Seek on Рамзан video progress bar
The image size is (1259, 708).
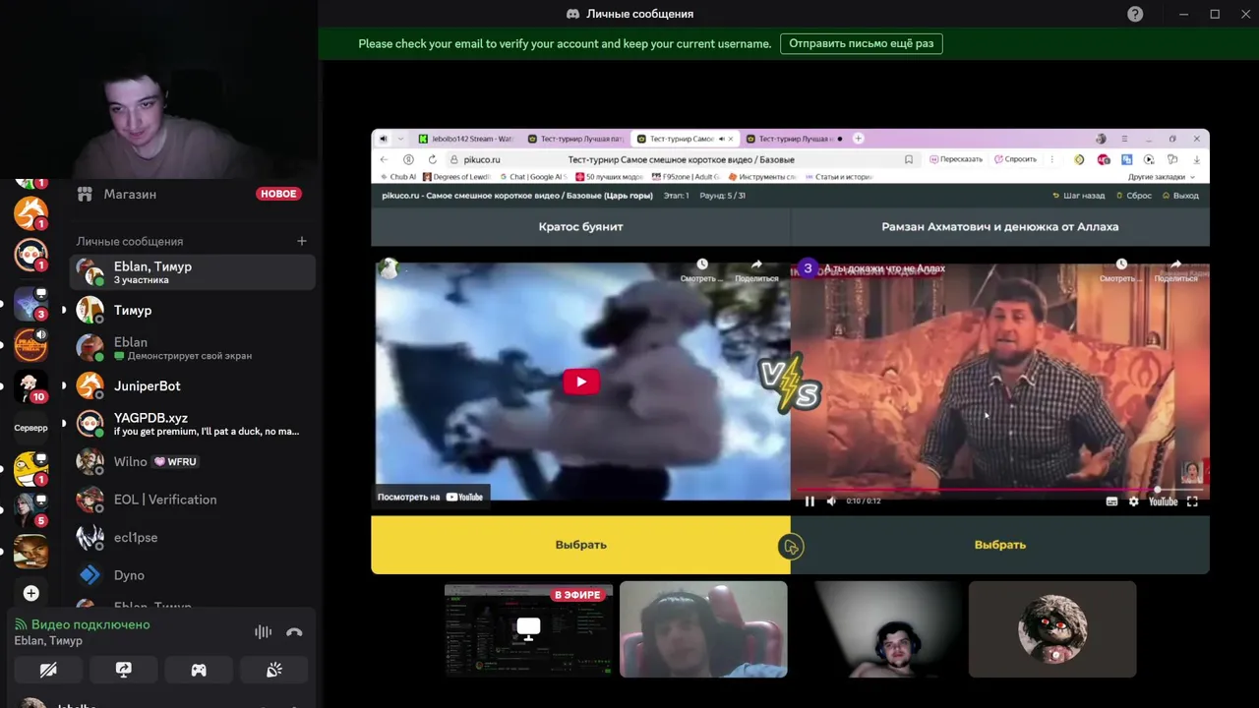999,489
